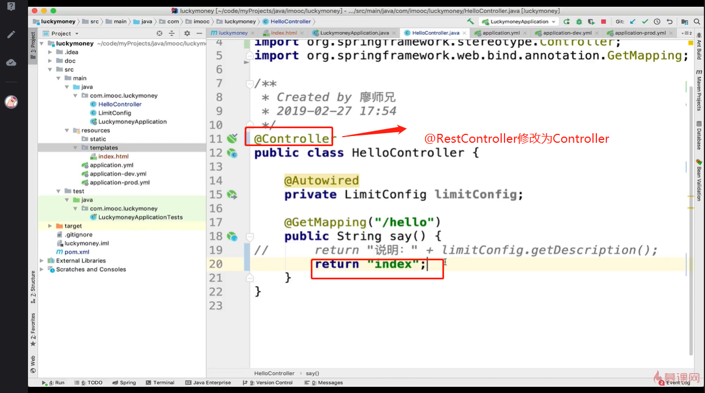Viewport: 705px width, 393px height.
Task: Hide the Project panel with minus icon
Action: click(x=199, y=34)
